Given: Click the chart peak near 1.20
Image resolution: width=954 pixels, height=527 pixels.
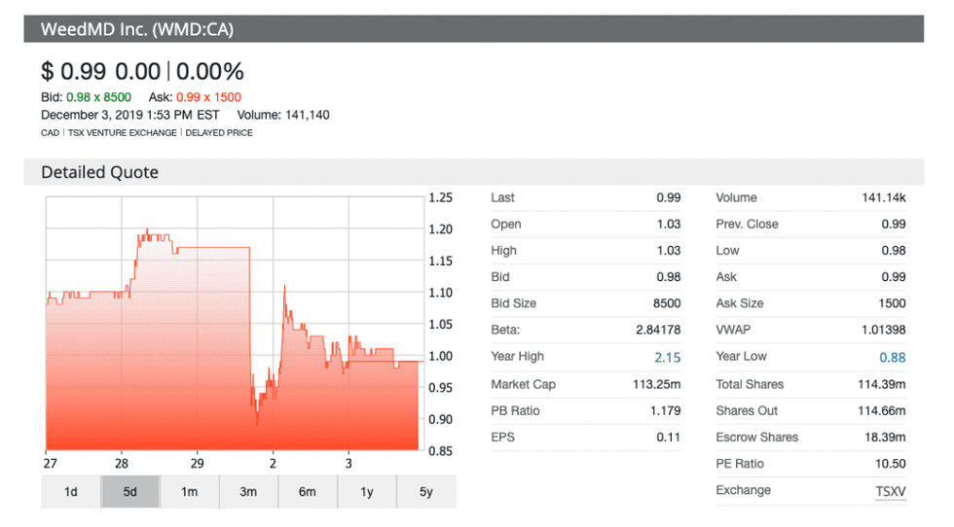Looking at the screenshot, I should pos(147,230).
